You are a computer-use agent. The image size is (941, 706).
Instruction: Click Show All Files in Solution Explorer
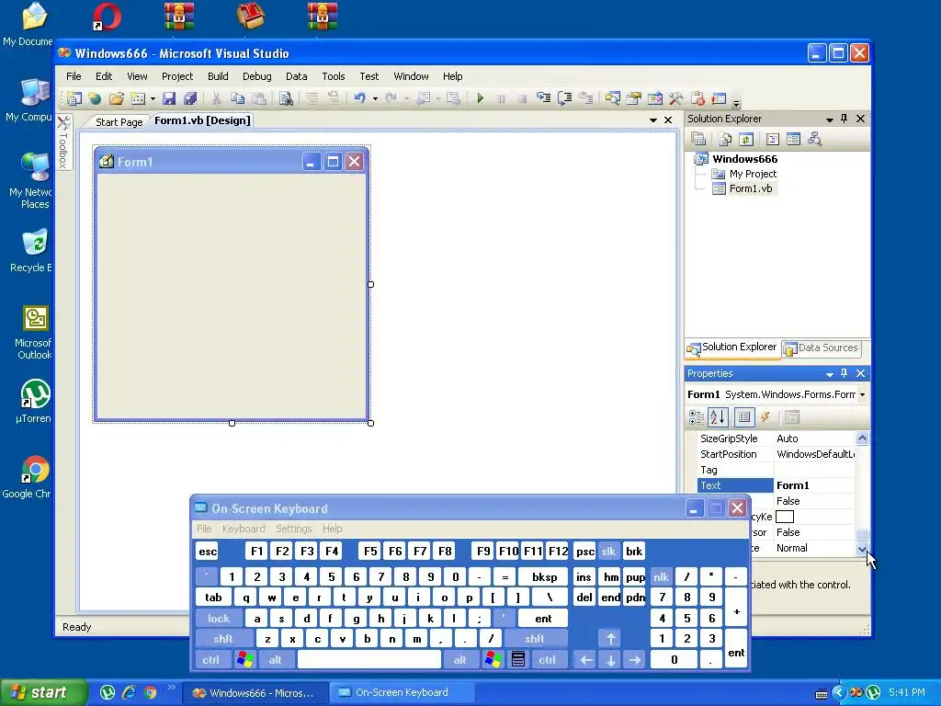tap(725, 140)
